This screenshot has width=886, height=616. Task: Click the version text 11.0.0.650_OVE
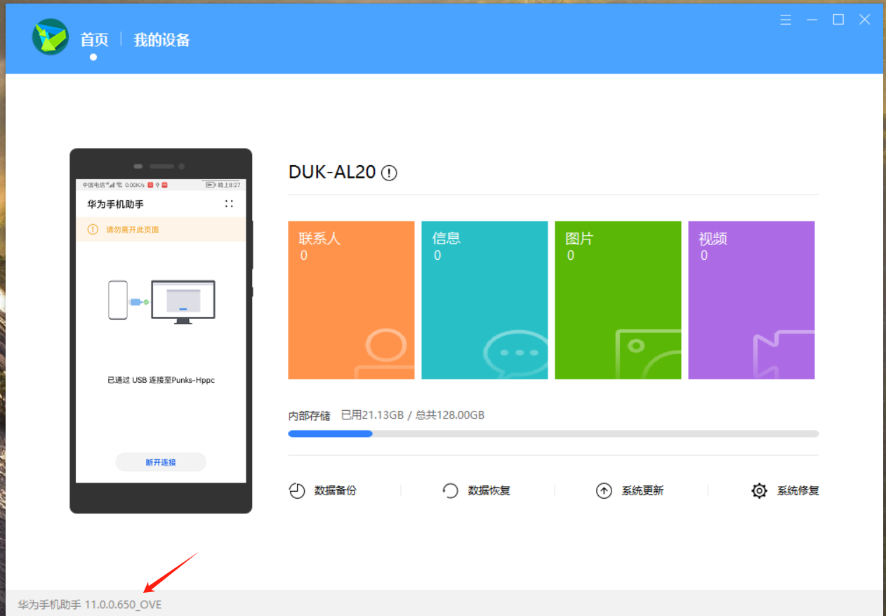pos(123,604)
